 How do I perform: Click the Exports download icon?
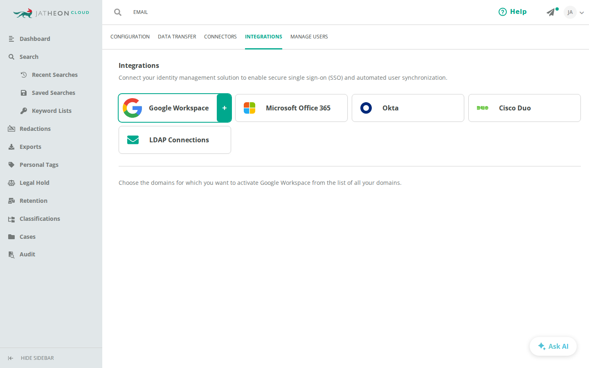point(11,147)
